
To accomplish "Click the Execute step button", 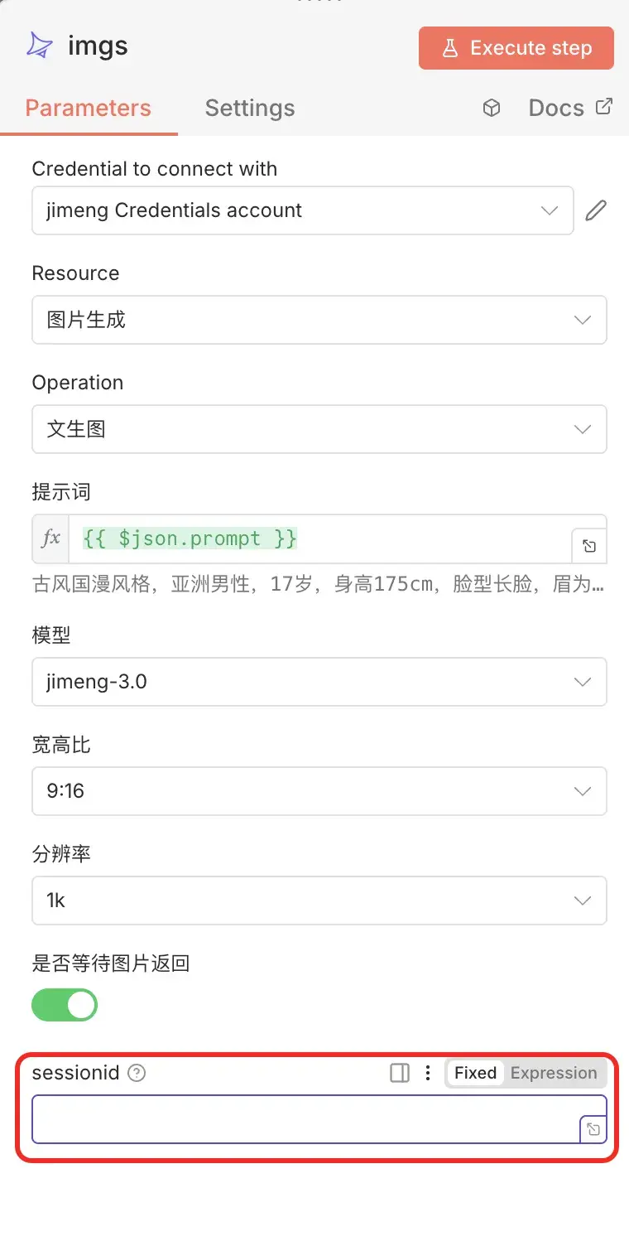I will click(x=516, y=48).
